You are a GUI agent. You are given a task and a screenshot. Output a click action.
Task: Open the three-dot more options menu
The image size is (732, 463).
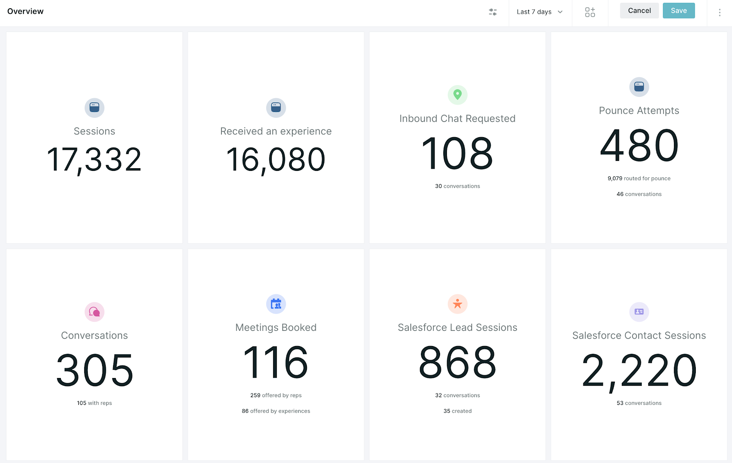(720, 13)
